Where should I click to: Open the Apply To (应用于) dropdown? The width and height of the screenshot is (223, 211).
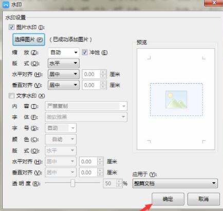[x=175, y=183]
